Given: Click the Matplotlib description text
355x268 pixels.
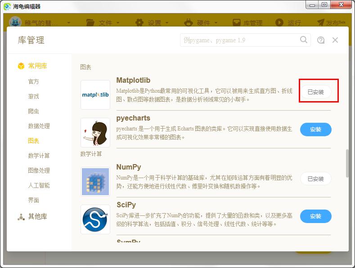Looking at the screenshot, I should (204, 95).
